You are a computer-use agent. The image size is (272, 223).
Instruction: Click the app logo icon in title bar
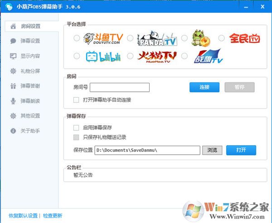pyautogui.click(x=9, y=7)
